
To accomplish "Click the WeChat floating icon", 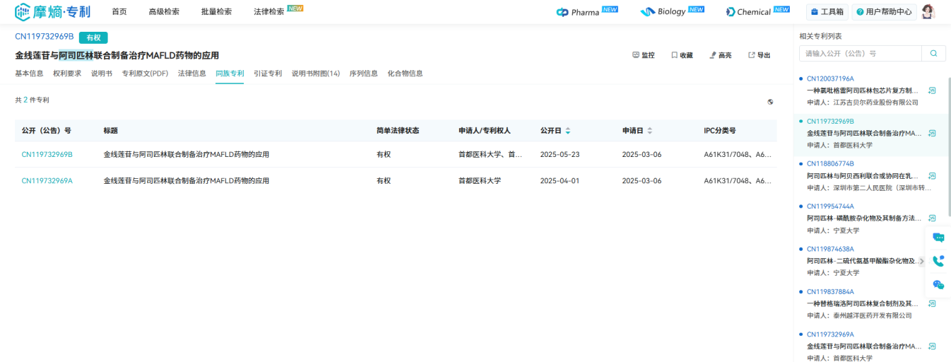I will (x=938, y=284).
